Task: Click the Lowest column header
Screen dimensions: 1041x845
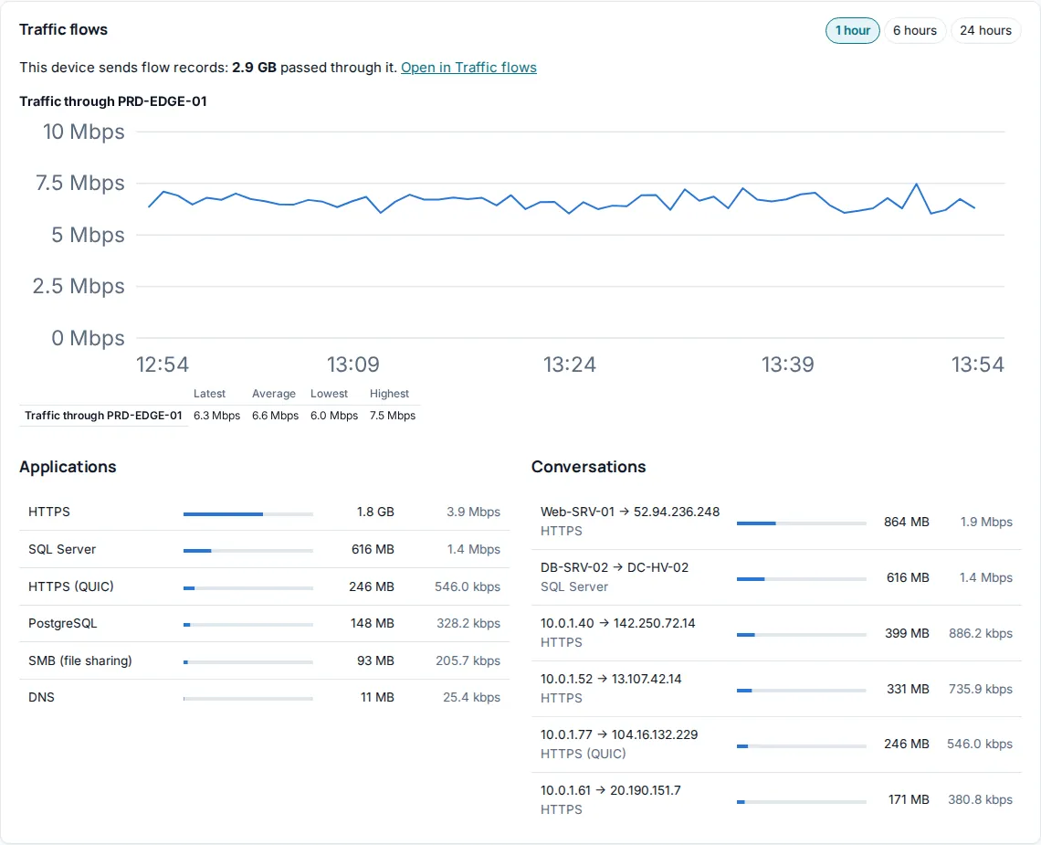Action: click(x=329, y=394)
